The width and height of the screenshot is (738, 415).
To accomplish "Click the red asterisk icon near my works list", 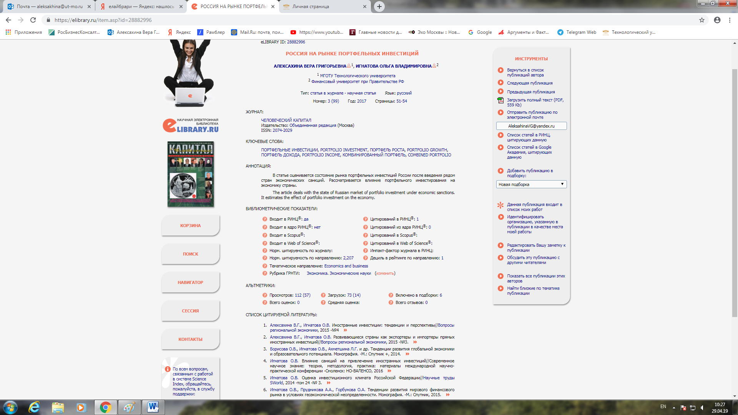I will click(x=500, y=205).
